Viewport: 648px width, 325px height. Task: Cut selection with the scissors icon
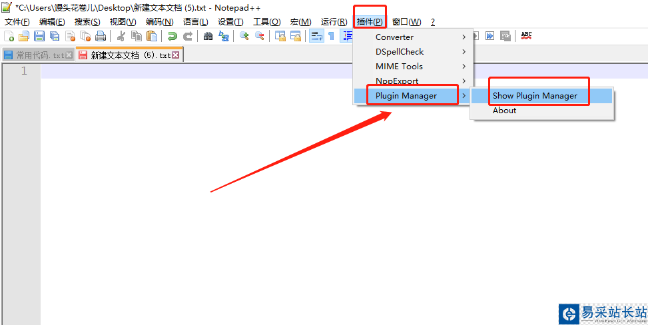pos(121,37)
